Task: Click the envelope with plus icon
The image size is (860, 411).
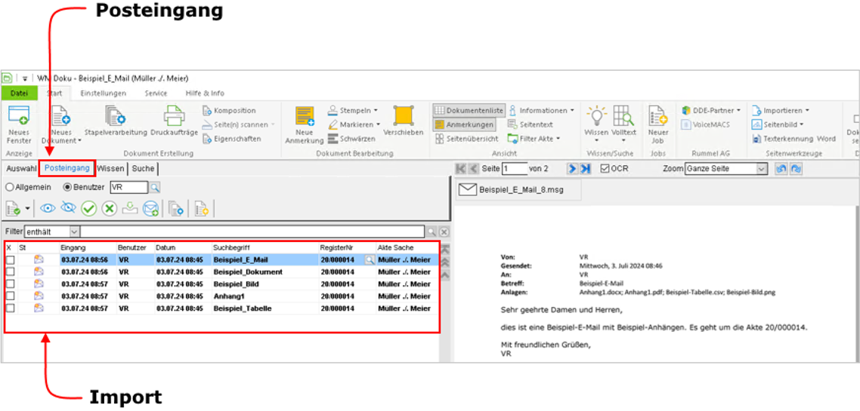Action: (x=150, y=208)
